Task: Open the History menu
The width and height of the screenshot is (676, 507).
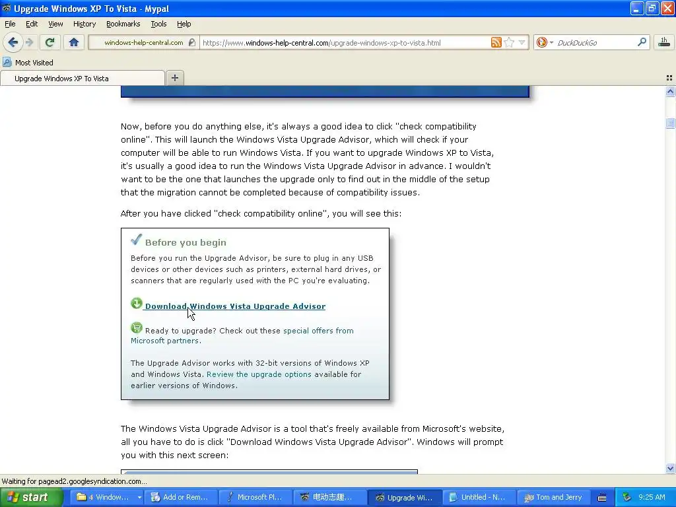Action: tap(84, 24)
